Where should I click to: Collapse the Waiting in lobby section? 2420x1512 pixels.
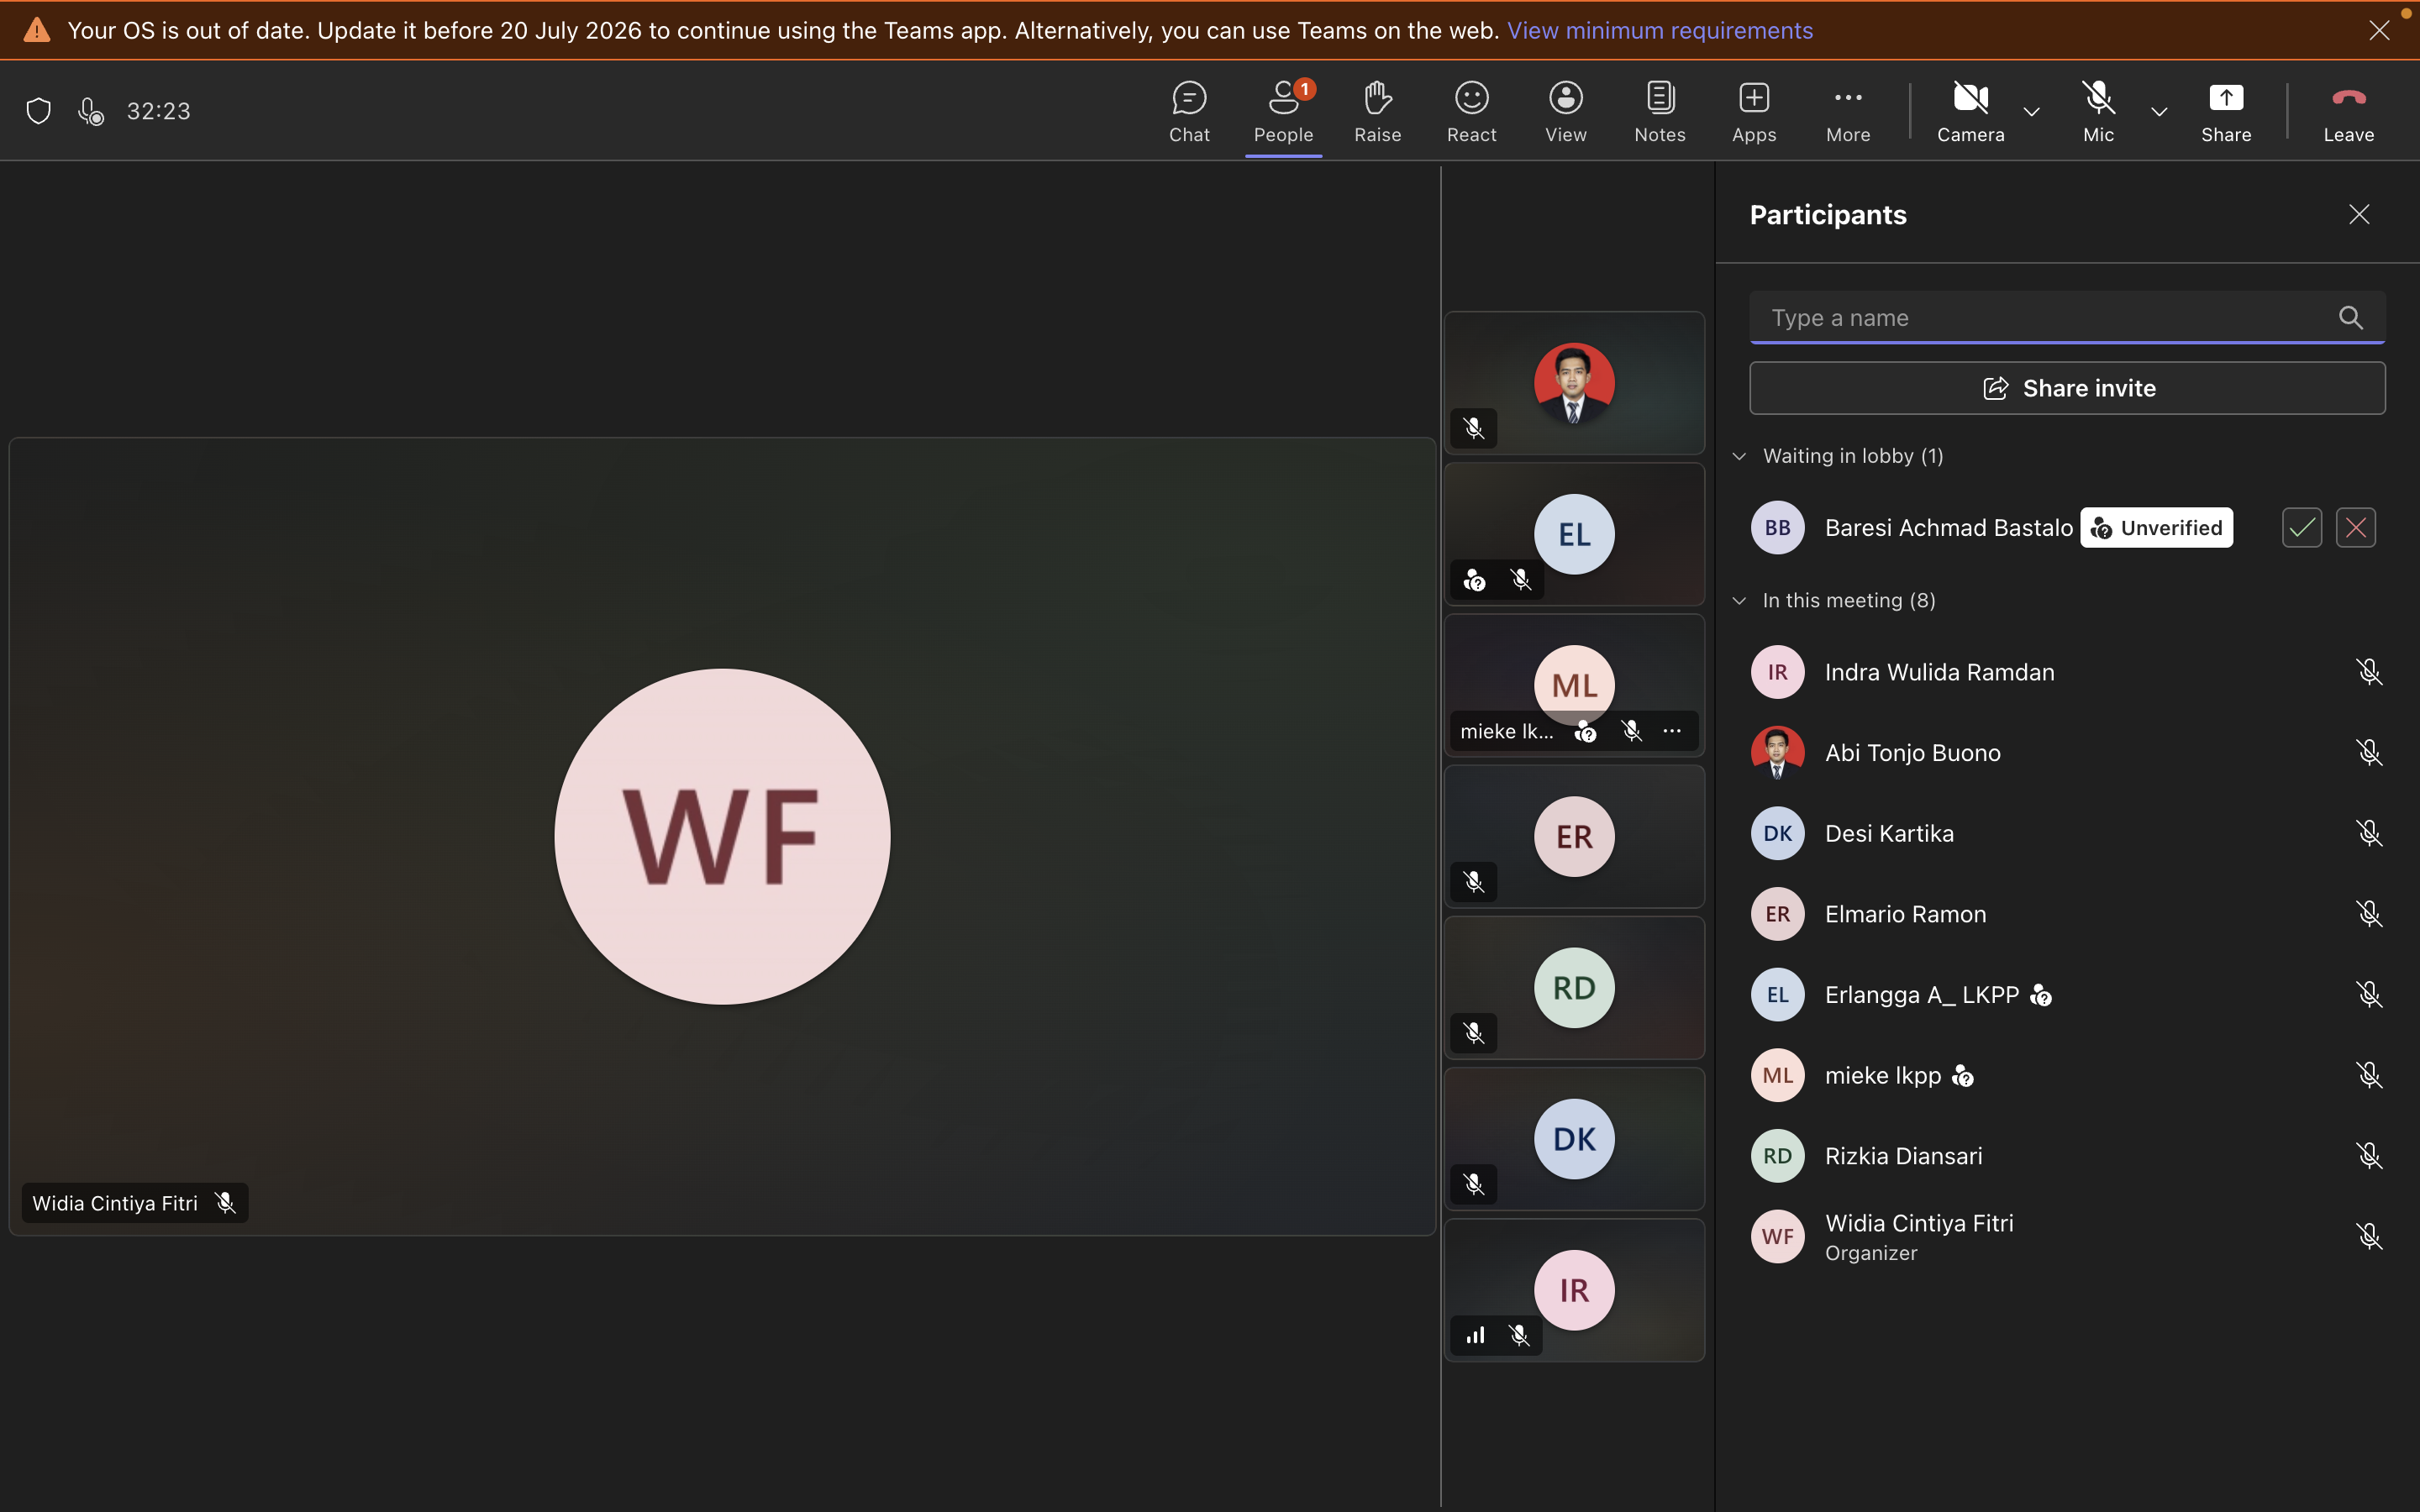click(1739, 456)
